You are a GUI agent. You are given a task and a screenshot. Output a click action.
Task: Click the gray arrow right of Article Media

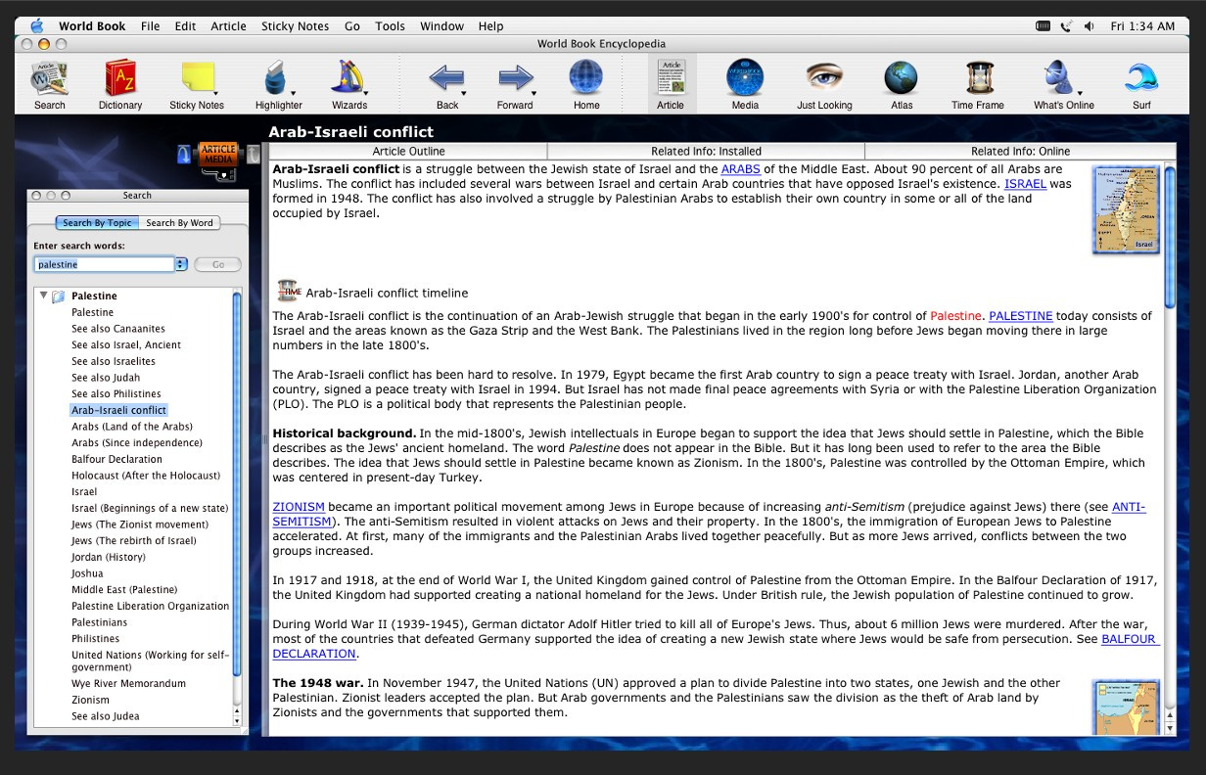(x=253, y=154)
